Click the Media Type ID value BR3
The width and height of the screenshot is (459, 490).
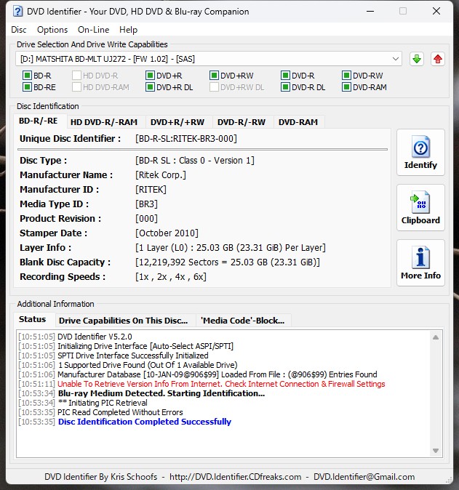(x=146, y=204)
